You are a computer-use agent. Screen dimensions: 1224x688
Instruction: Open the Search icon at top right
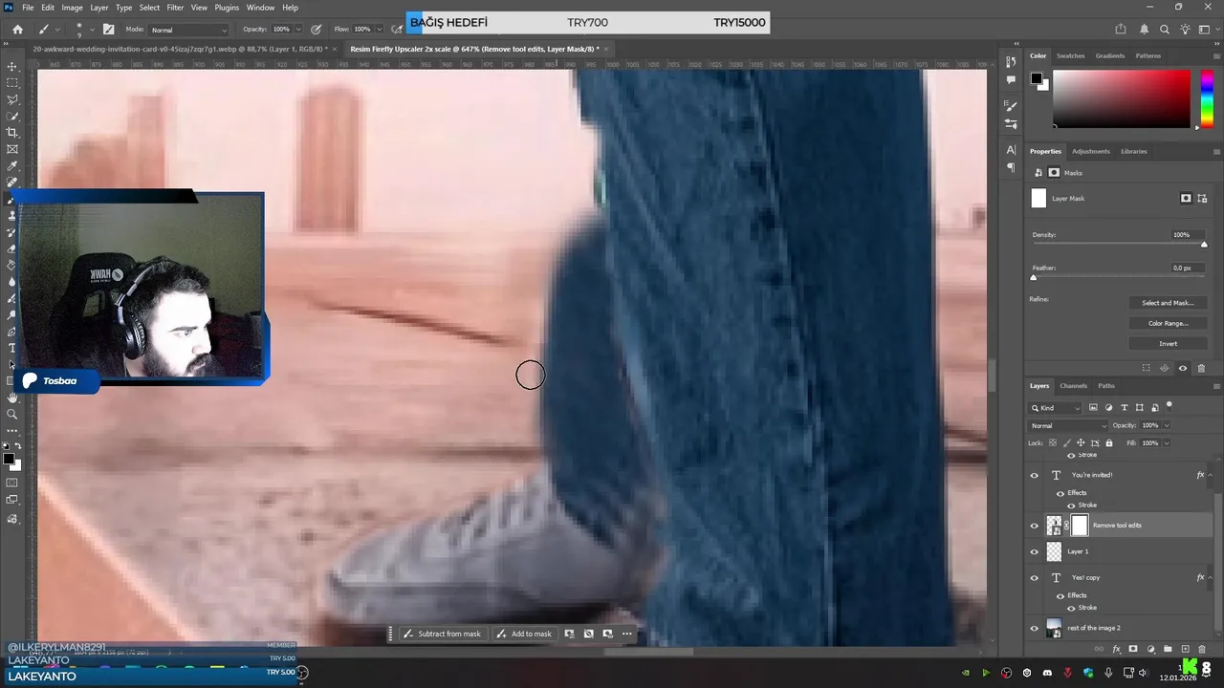point(1165,30)
